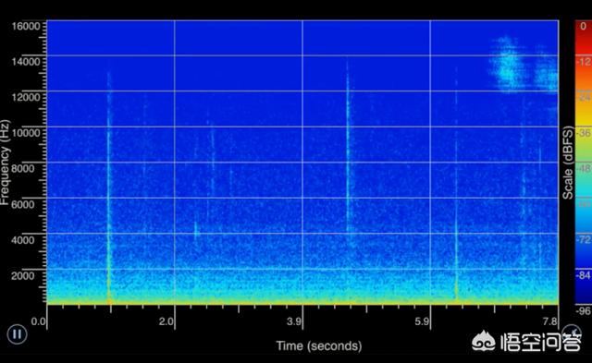Click the 5.9 seconds time marker
The image size is (592, 363).
coord(422,321)
